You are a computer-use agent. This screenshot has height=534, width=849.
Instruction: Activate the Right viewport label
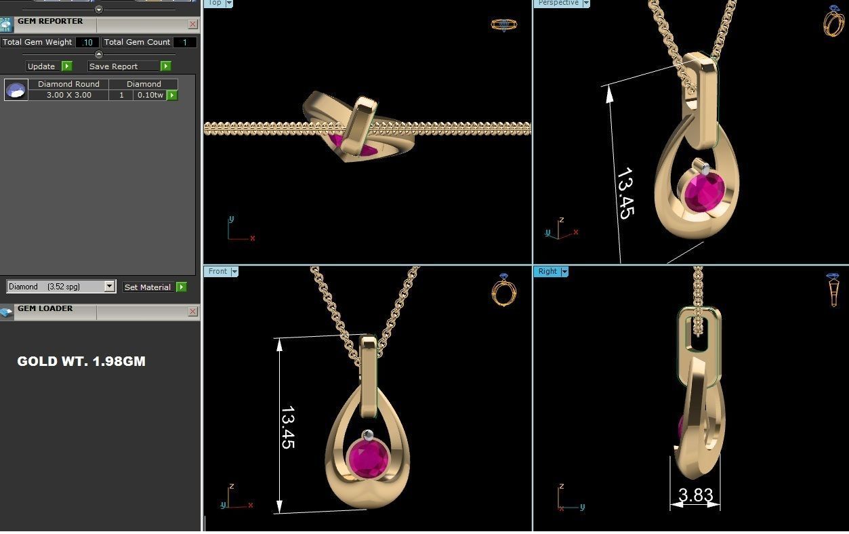pos(547,271)
